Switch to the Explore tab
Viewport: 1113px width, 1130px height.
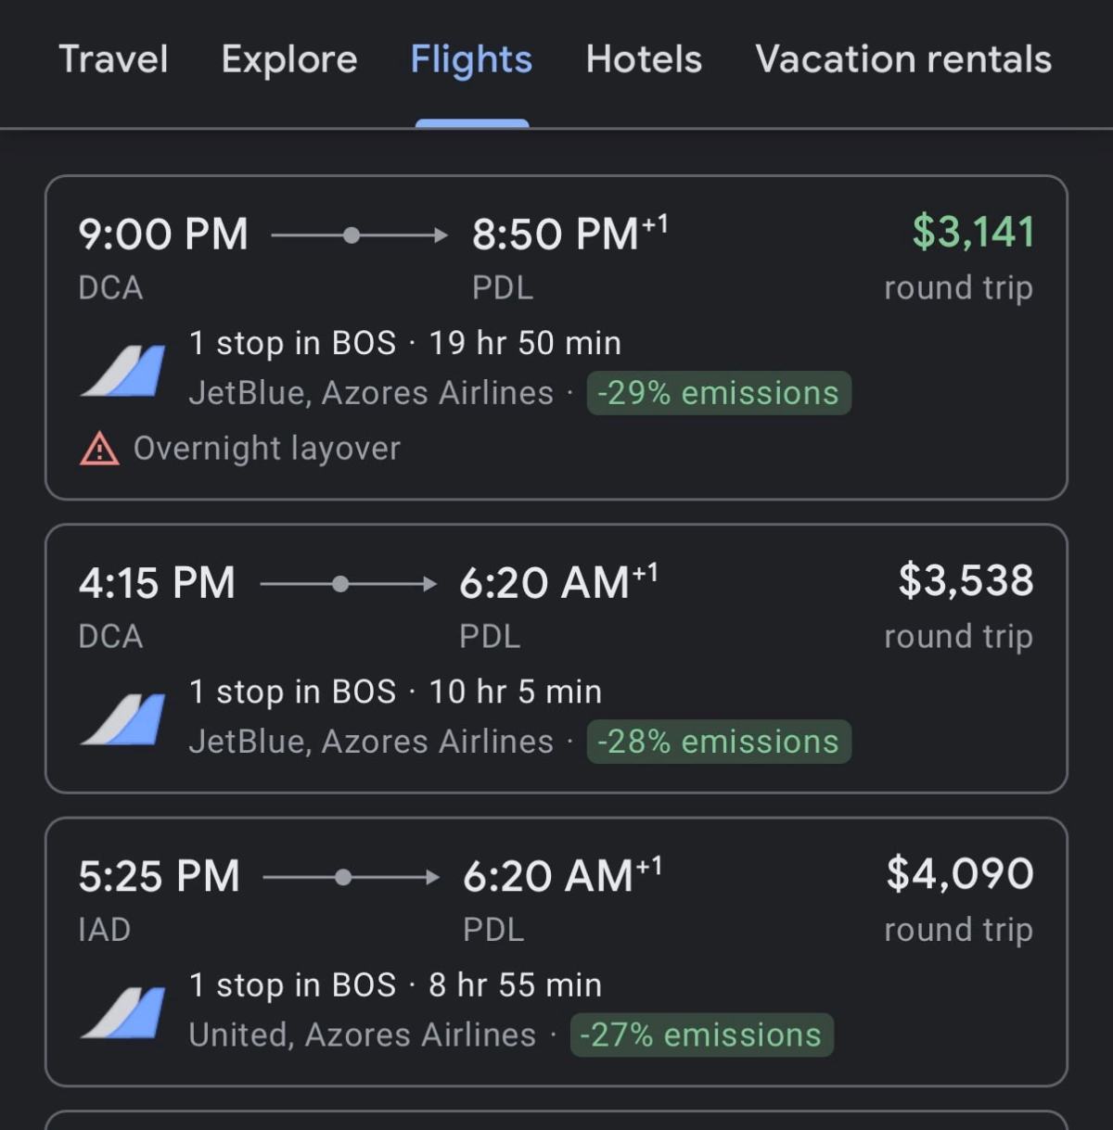click(289, 59)
